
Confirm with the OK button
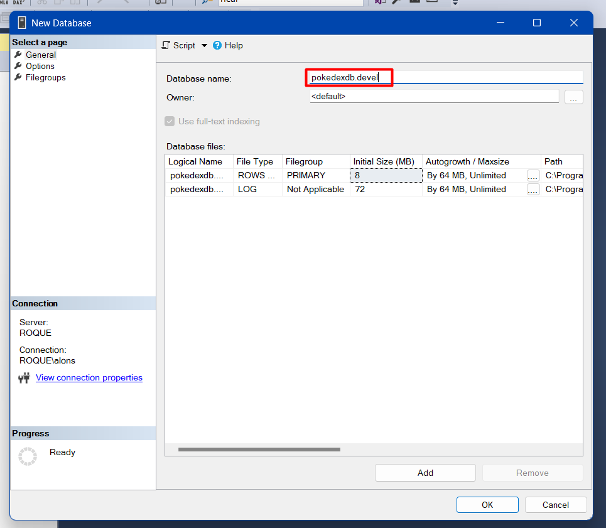click(487, 505)
